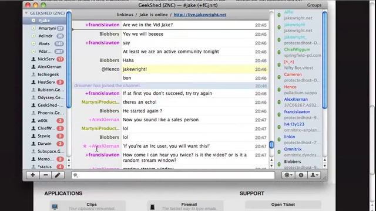Click the channel icon beside #bots
Image resolution: width=376 pixels, height=211 pixels.
tap(33, 43)
